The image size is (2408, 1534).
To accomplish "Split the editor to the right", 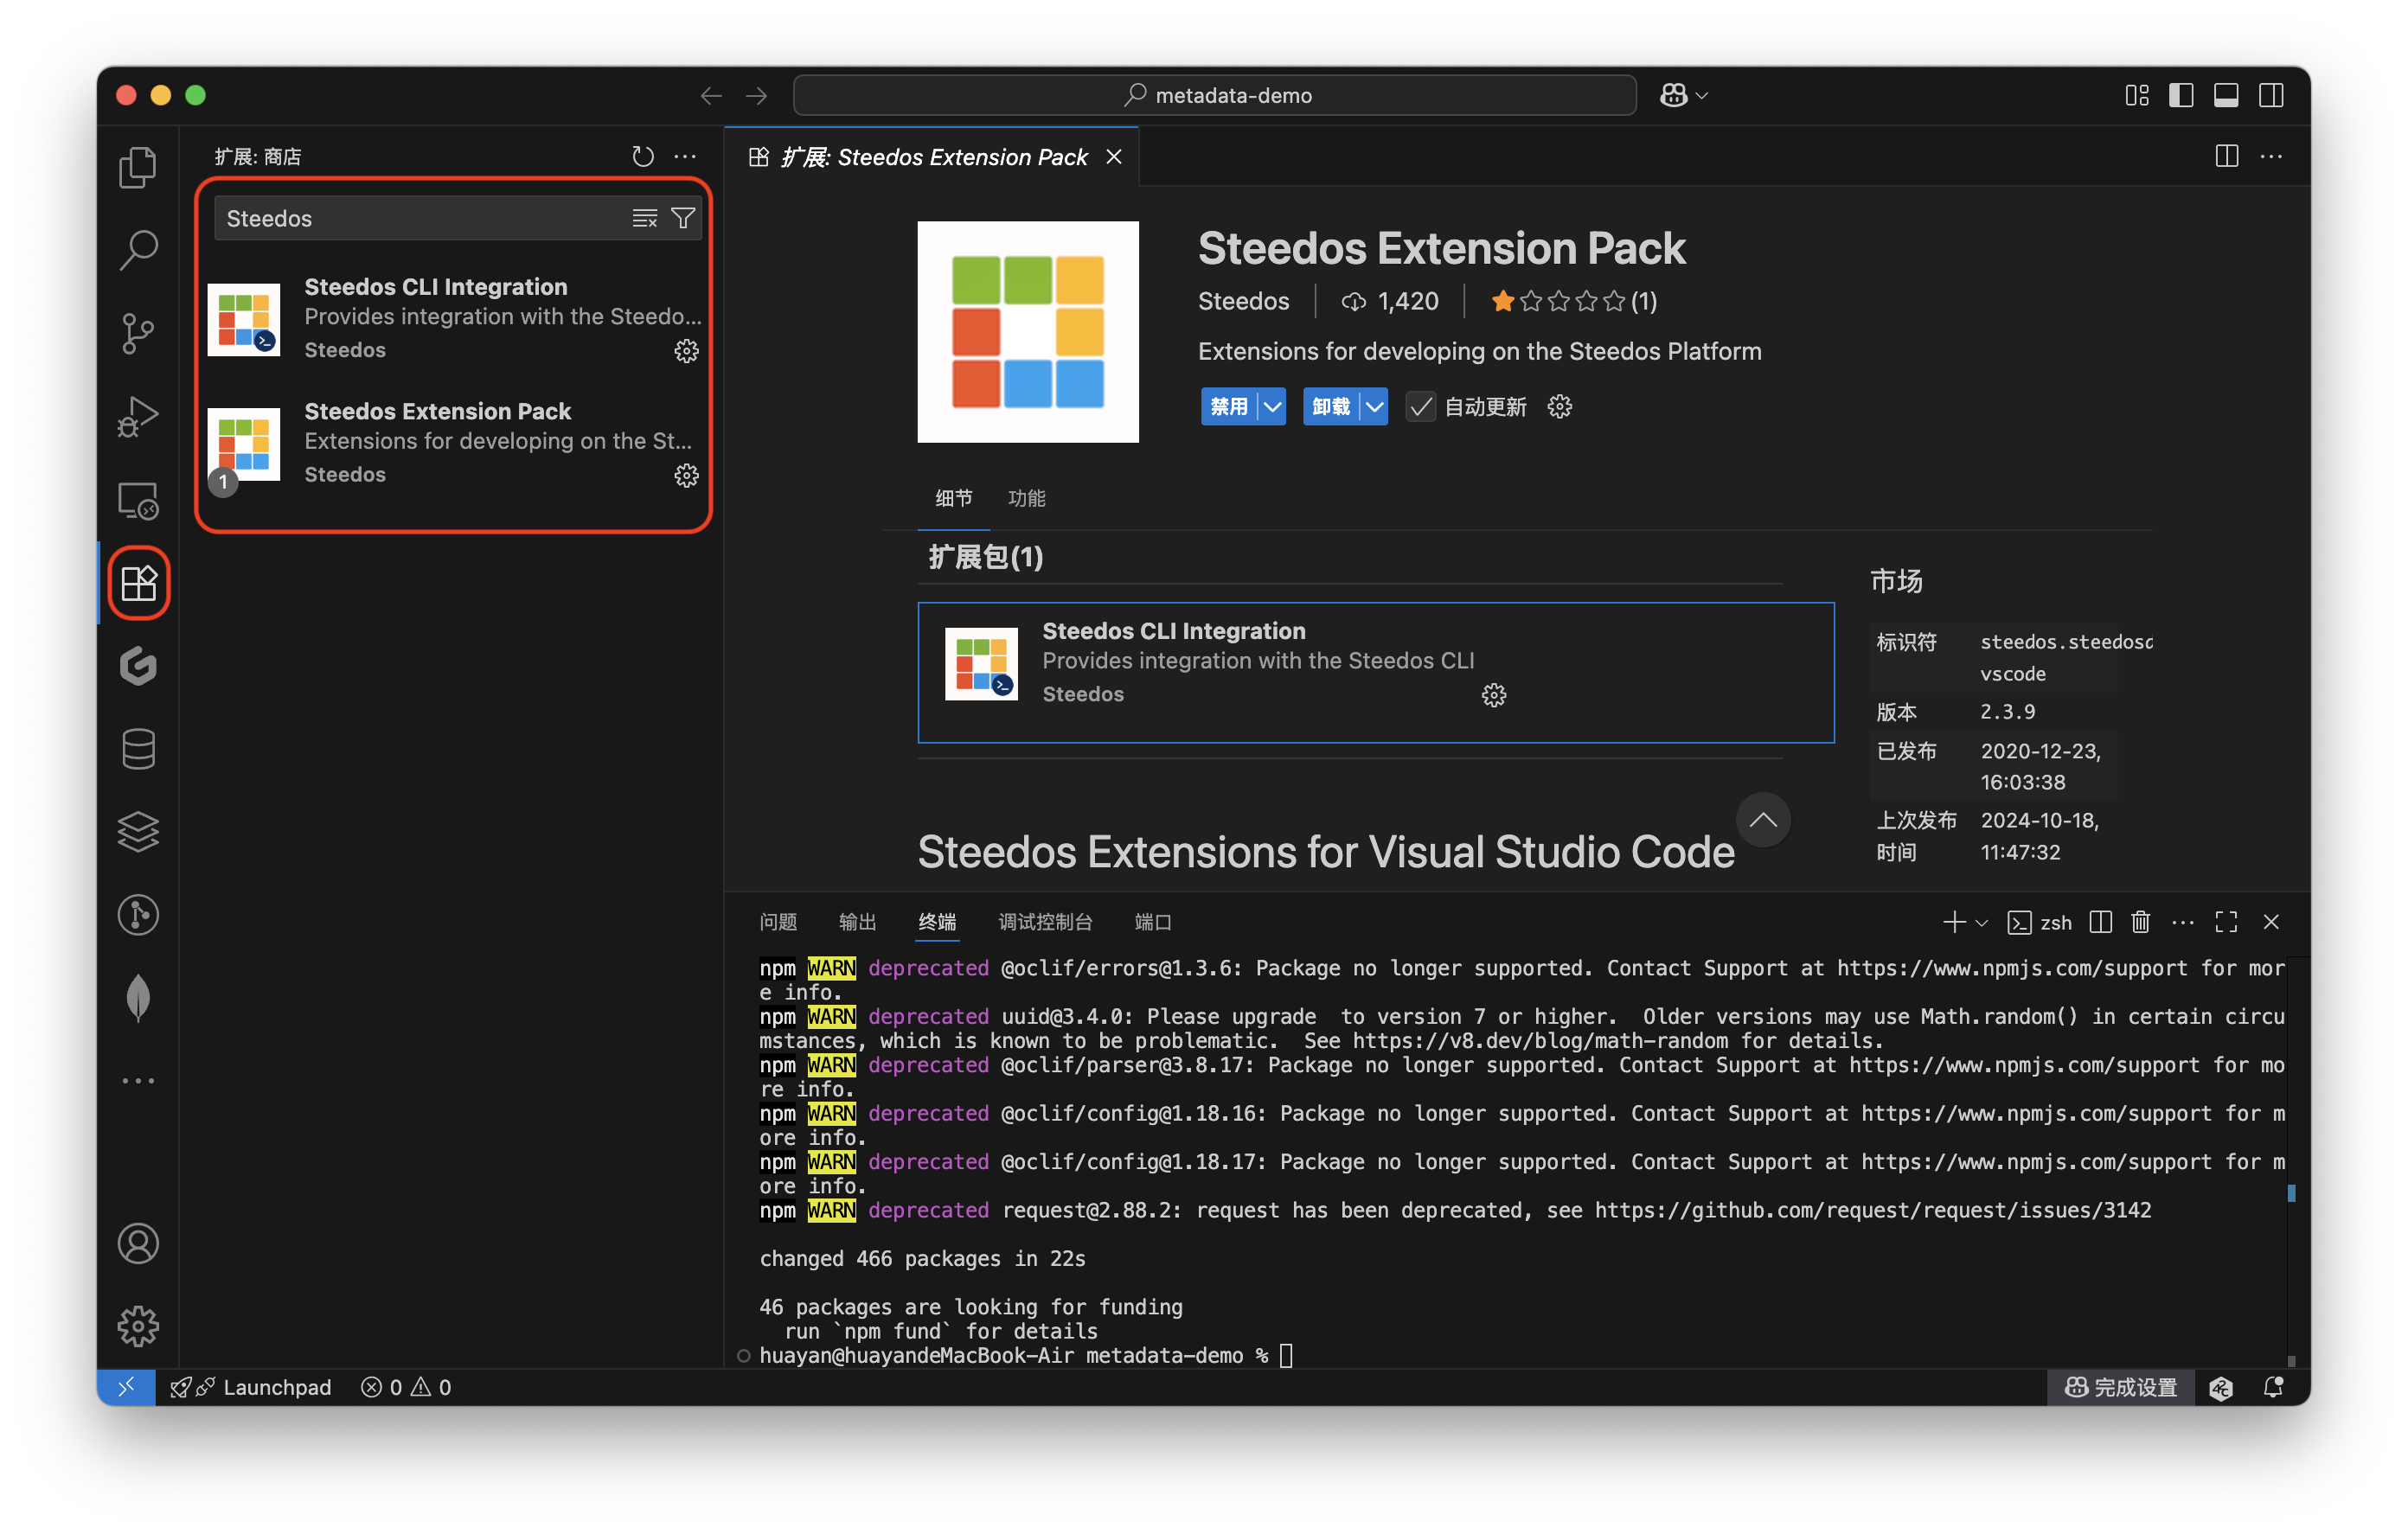I will coord(2226,157).
